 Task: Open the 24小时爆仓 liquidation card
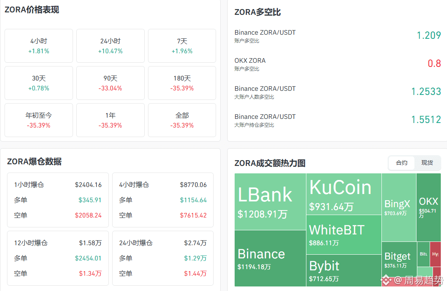coord(163,258)
